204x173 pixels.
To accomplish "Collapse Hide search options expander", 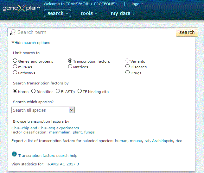I will point(31,43).
